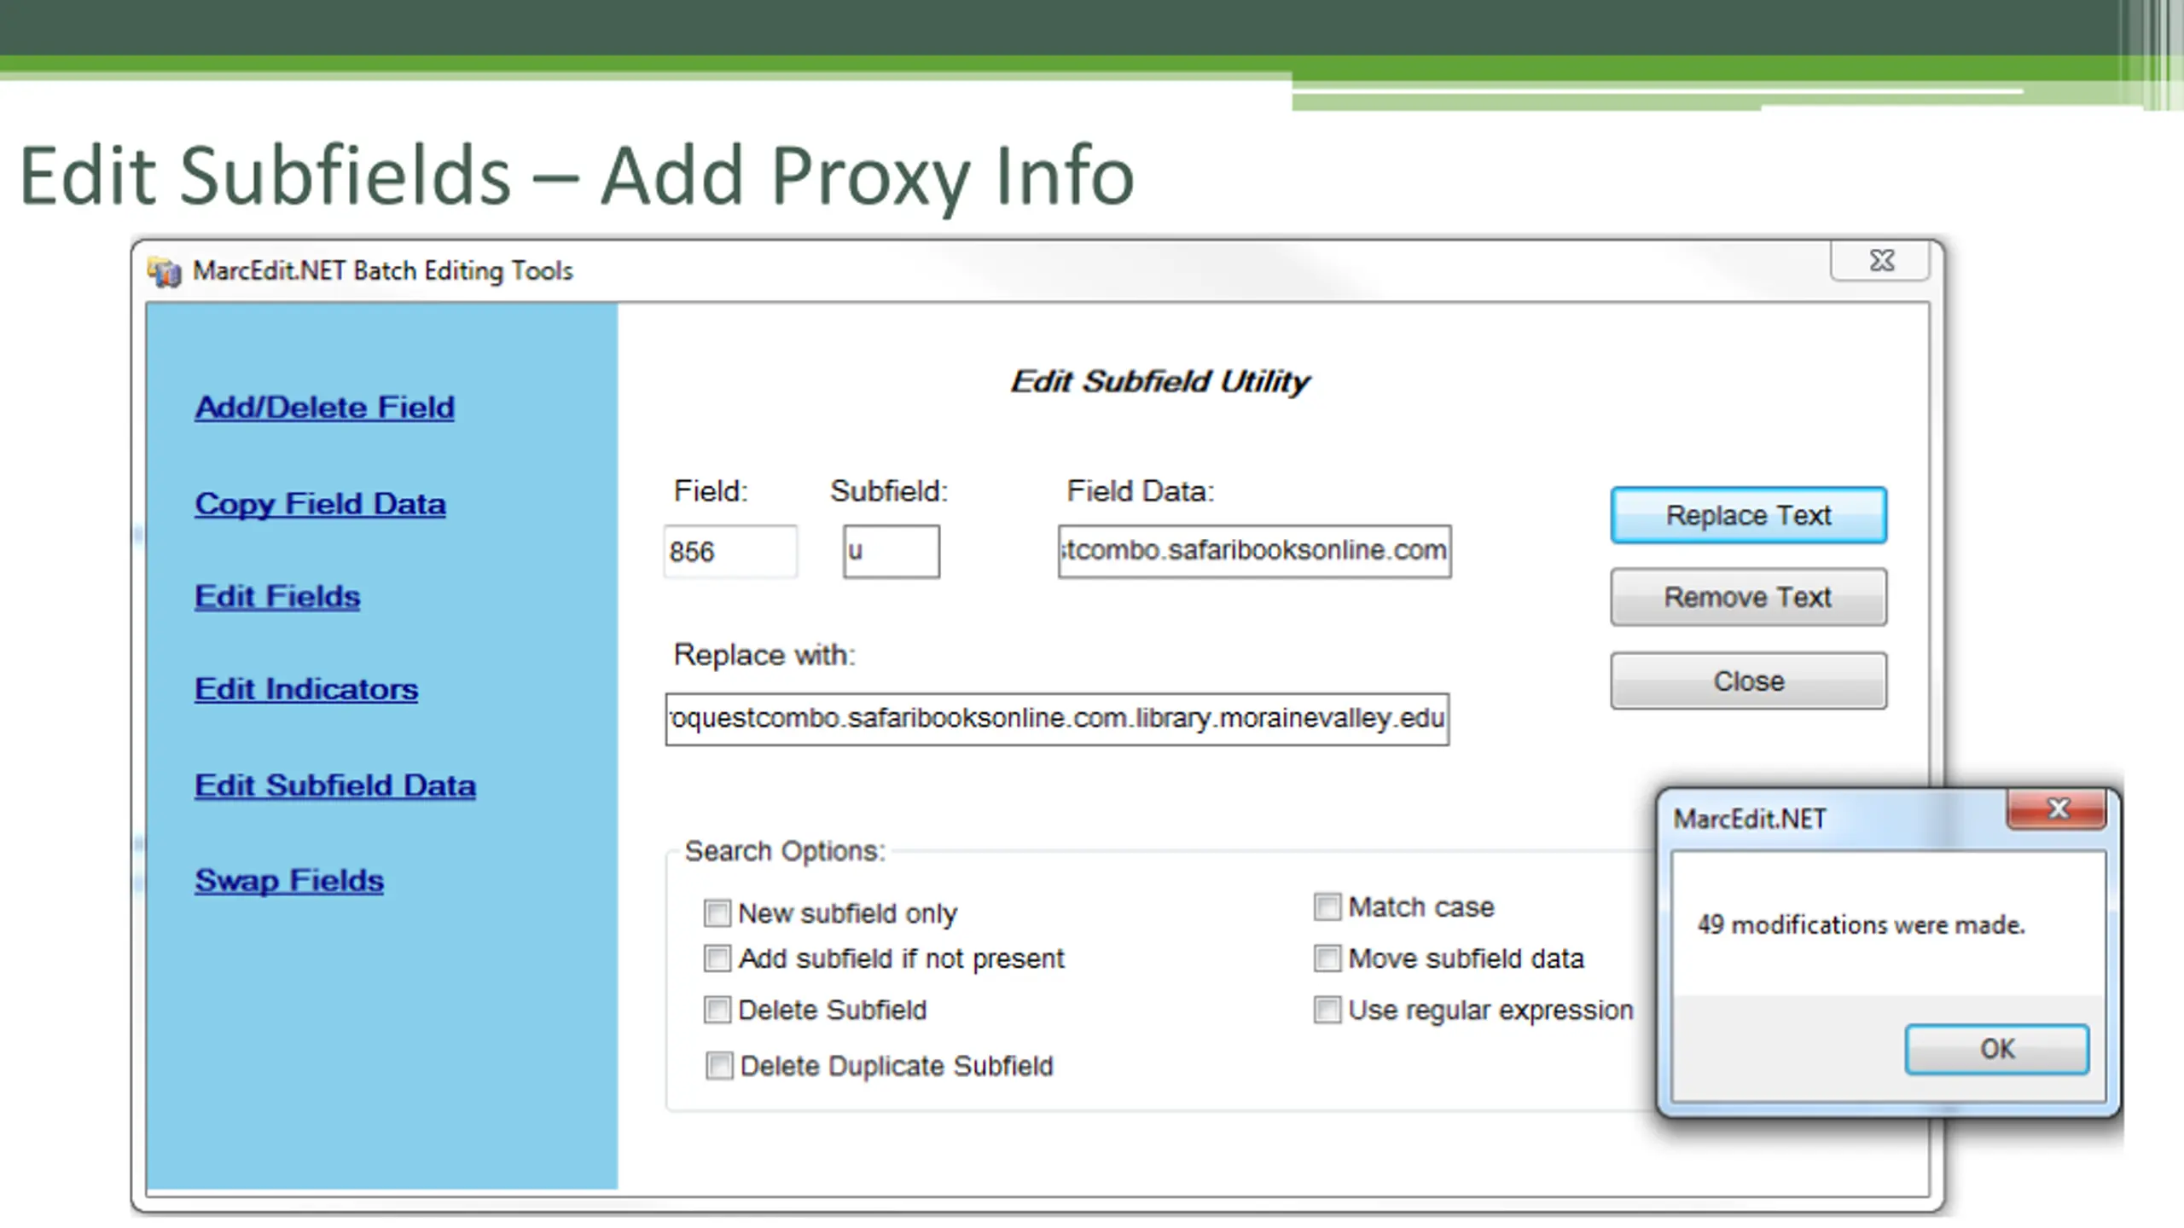Click the MarcEdit app icon in title bar
The height and width of the screenshot is (1228, 2184).
[x=165, y=272]
